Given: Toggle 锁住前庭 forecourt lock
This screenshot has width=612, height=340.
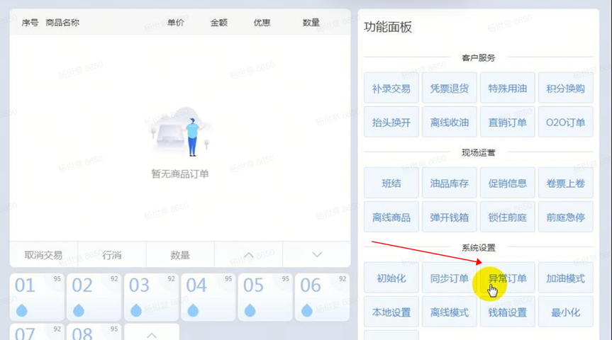Looking at the screenshot, I should pos(507,217).
